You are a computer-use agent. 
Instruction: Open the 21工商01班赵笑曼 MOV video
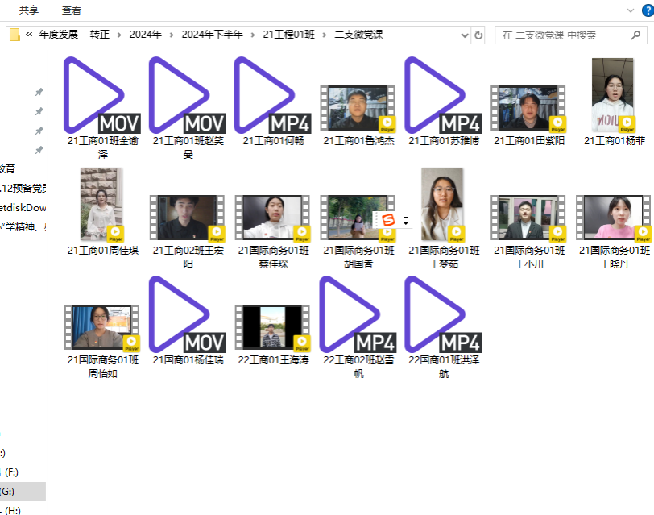click(x=188, y=95)
